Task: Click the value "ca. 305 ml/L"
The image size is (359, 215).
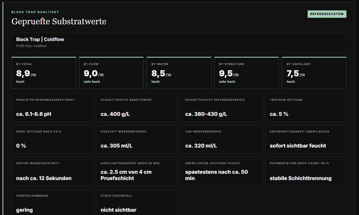Action: click(x=116, y=146)
